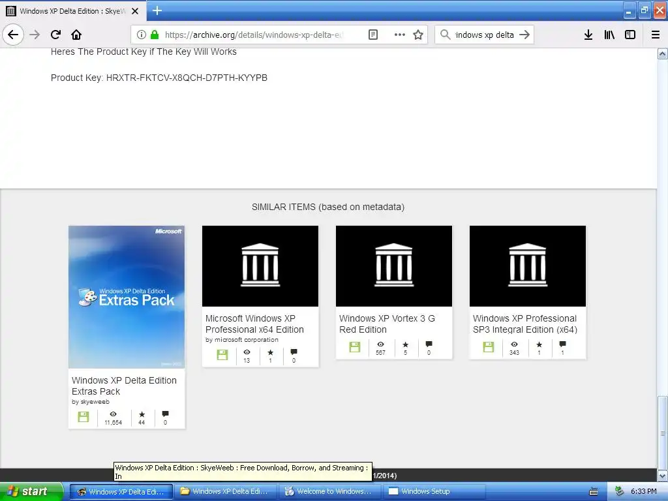The width and height of the screenshot is (668, 501).
Task: Click the floppy icon on SP3 Integral card
Action: pos(489,347)
